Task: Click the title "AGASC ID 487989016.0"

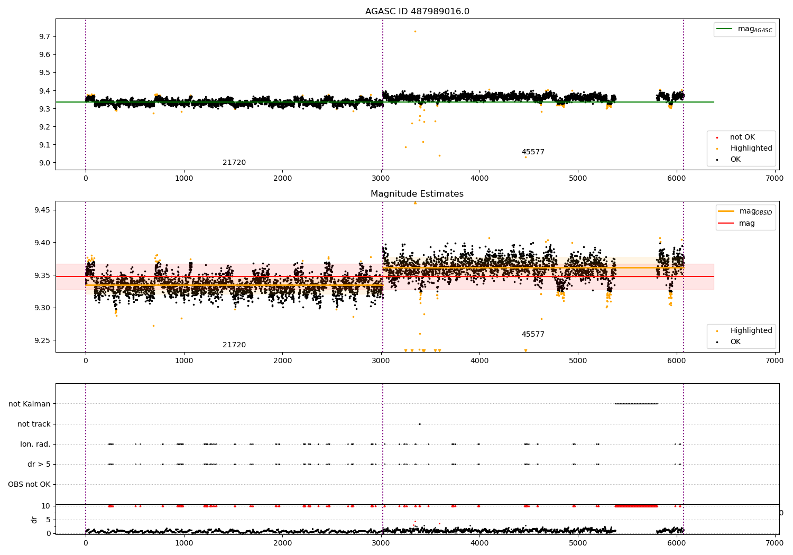Action: (x=417, y=12)
